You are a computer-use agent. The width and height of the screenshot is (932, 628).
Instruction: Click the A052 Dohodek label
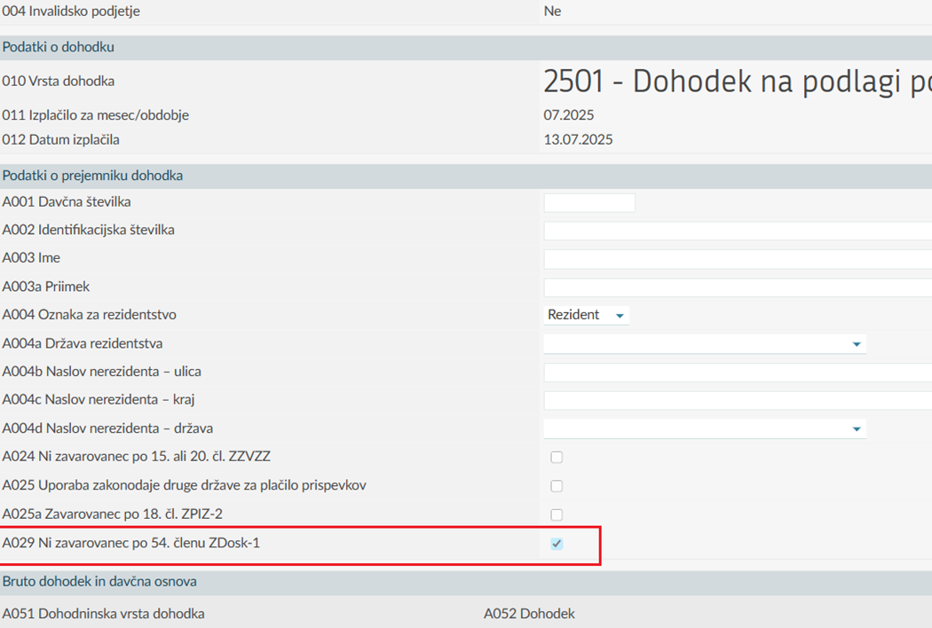pos(529,614)
